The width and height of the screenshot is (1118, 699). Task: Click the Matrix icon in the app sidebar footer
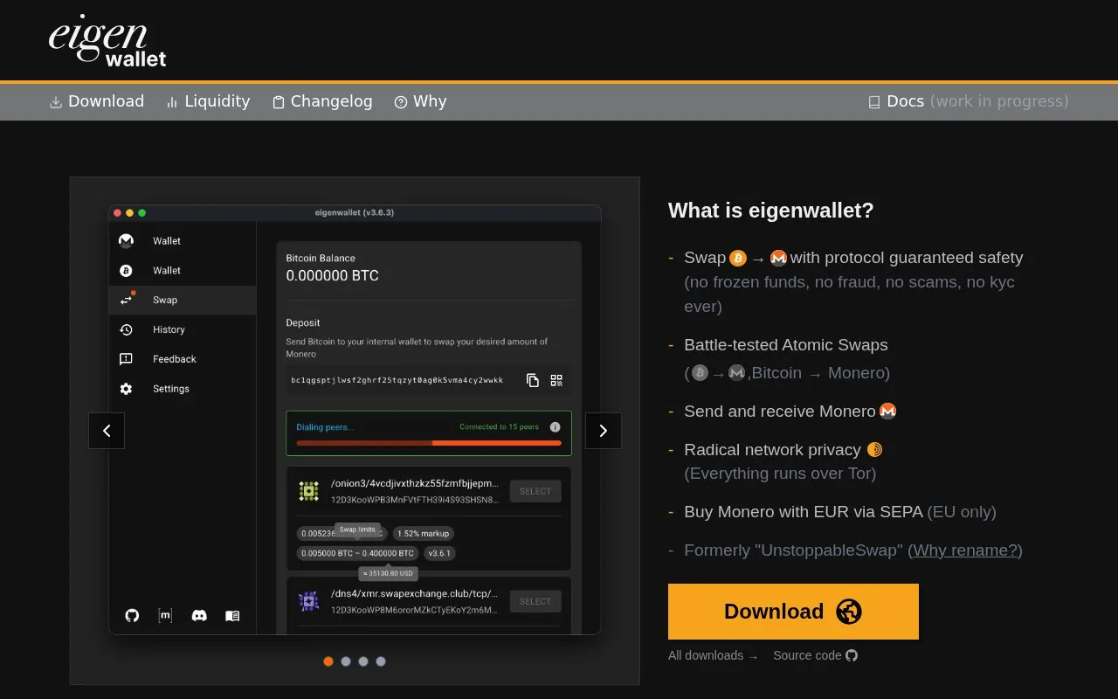(x=165, y=615)
